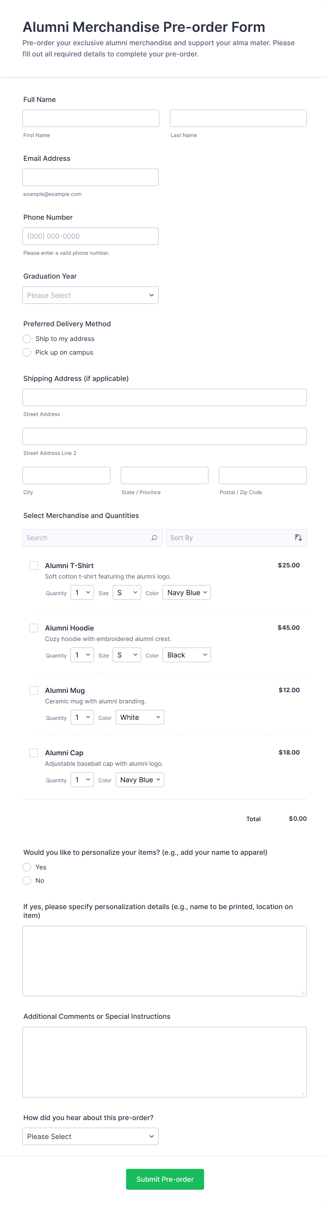Open the T-Shirt Color dropdown

(x=186, y=593)
